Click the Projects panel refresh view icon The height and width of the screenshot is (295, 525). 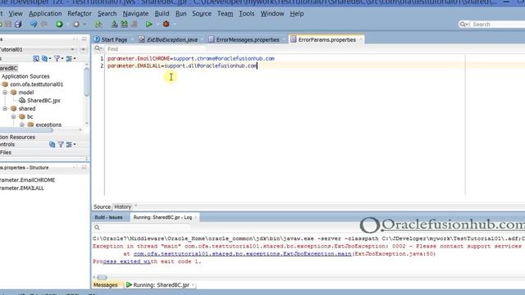point(36,58)
